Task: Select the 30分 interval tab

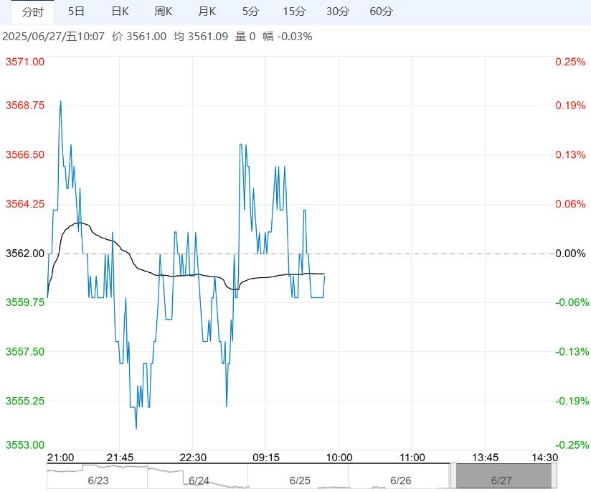Action: coord(337,11)
